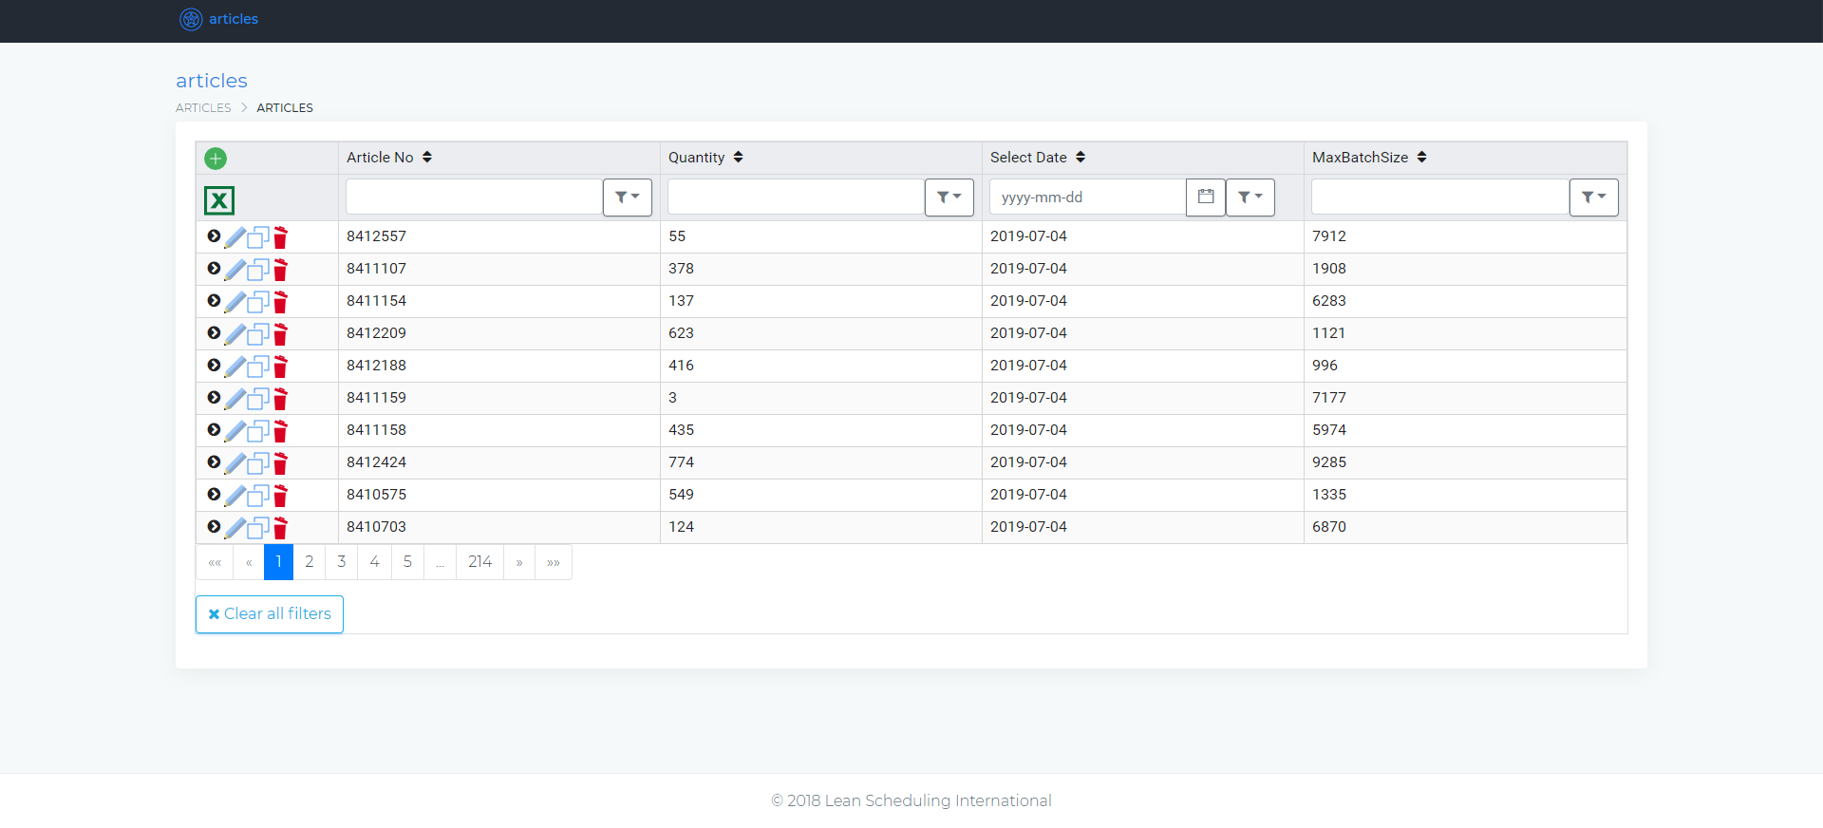The height and width of the screenshot is (828, 1823).
Task: Open the articles logo link in navbar
Action: point(219,19)
